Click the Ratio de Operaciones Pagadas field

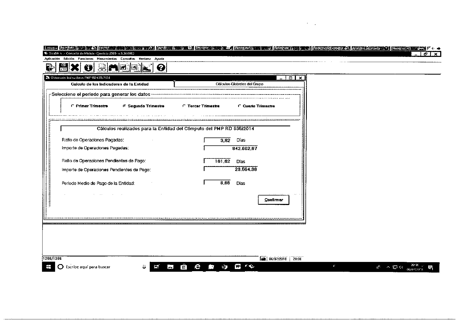217,140
